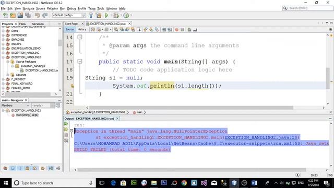334x188 pixels.
Task: Click the Output window horizontal scrollbar
Action: [x=192, y=170]
